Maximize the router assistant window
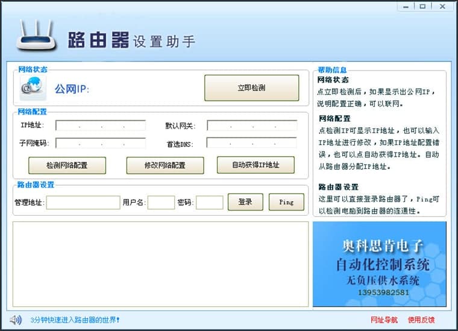 click(x=422, y=7)
